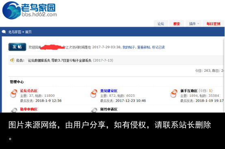Click the 发帖 button

tap(17, 47)
